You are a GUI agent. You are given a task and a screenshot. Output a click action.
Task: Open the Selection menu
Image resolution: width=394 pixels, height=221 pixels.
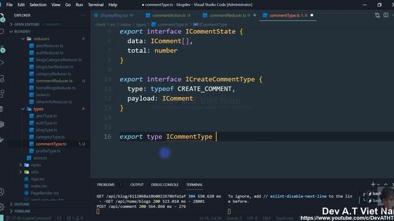[x=38, y=5]
